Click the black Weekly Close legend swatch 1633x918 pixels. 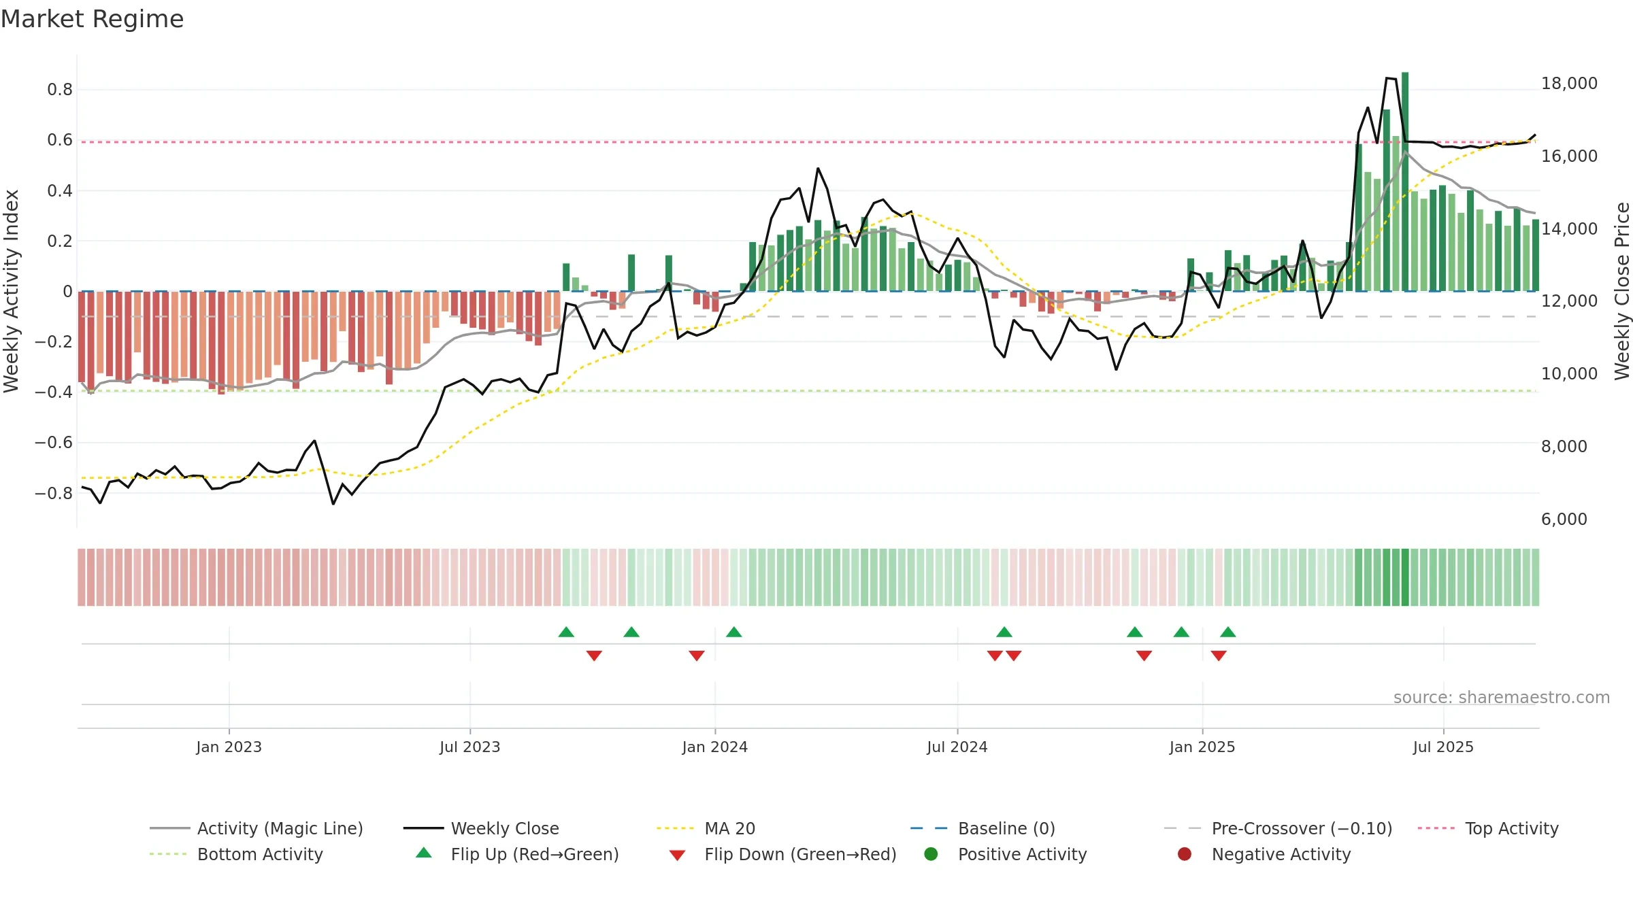click(x=423, y=828)
